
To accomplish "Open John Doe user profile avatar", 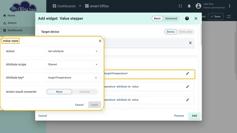I will pyautogui.click(x=198, y=6).
